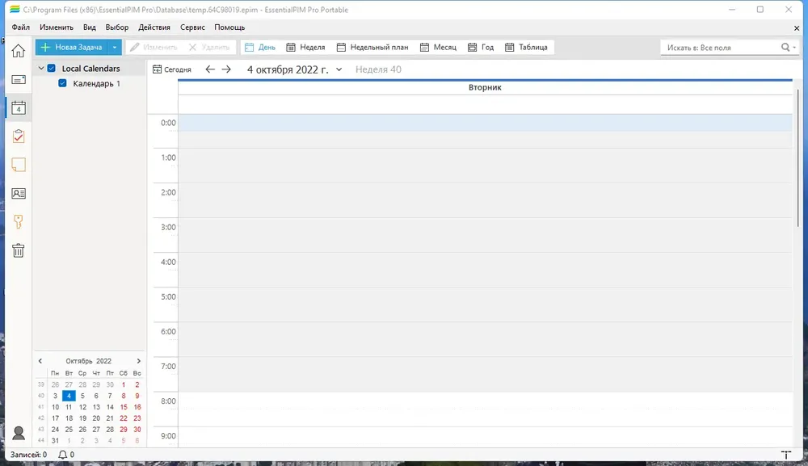The width and height of the screenshot is (808, 466).
Task: Click the search field Искать в: Все поля
Action: pos(722,48)
